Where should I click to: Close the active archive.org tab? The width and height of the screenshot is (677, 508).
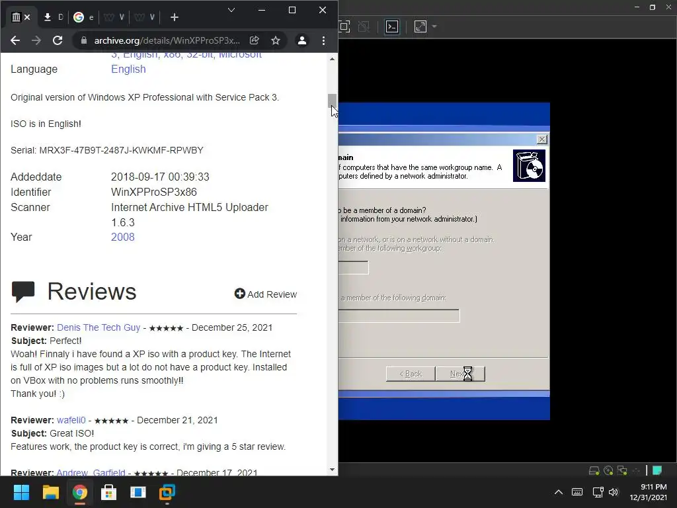27,17
